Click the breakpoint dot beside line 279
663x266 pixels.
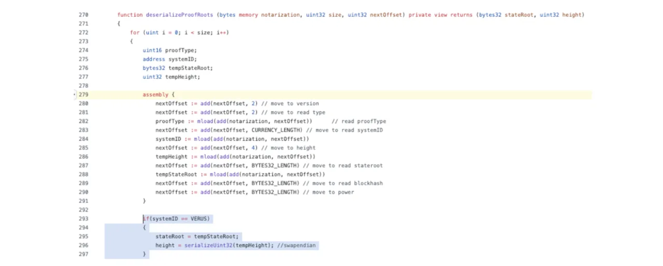pos(75,95)
